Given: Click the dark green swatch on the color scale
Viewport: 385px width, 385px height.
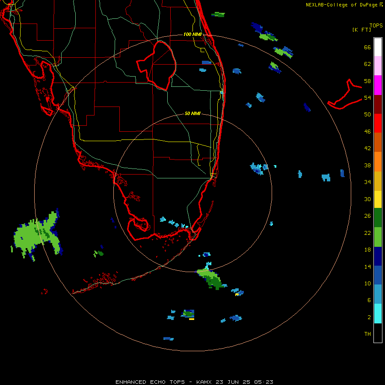Looking at the screenshot, I should click(x=378, y=218).
